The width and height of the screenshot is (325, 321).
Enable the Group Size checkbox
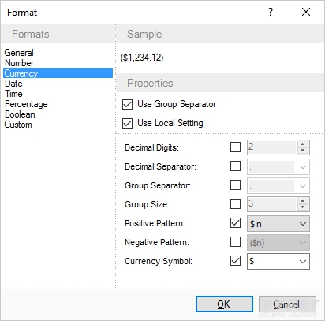pyautogui.click(x=235, y=204)
